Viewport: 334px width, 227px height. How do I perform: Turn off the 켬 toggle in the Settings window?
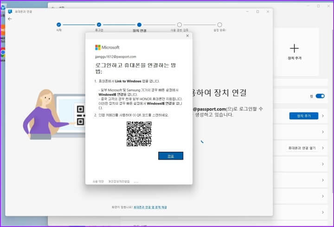pos(320,96)
